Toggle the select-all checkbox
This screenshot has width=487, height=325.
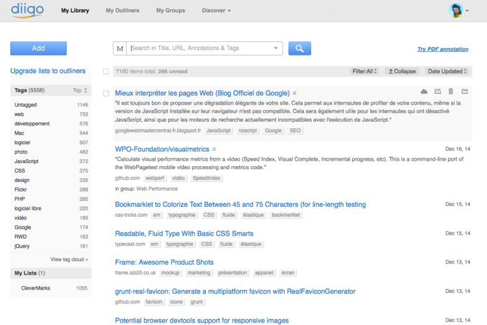(x=106, y=71)
